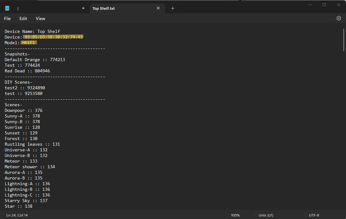Open the File menu
Image resolution: width=346 pixels, height=219 pixels.
click(x=7, y=18)
